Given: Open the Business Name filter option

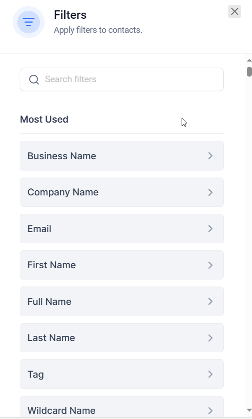Looking at the screenshot, I should coord(122,156).
